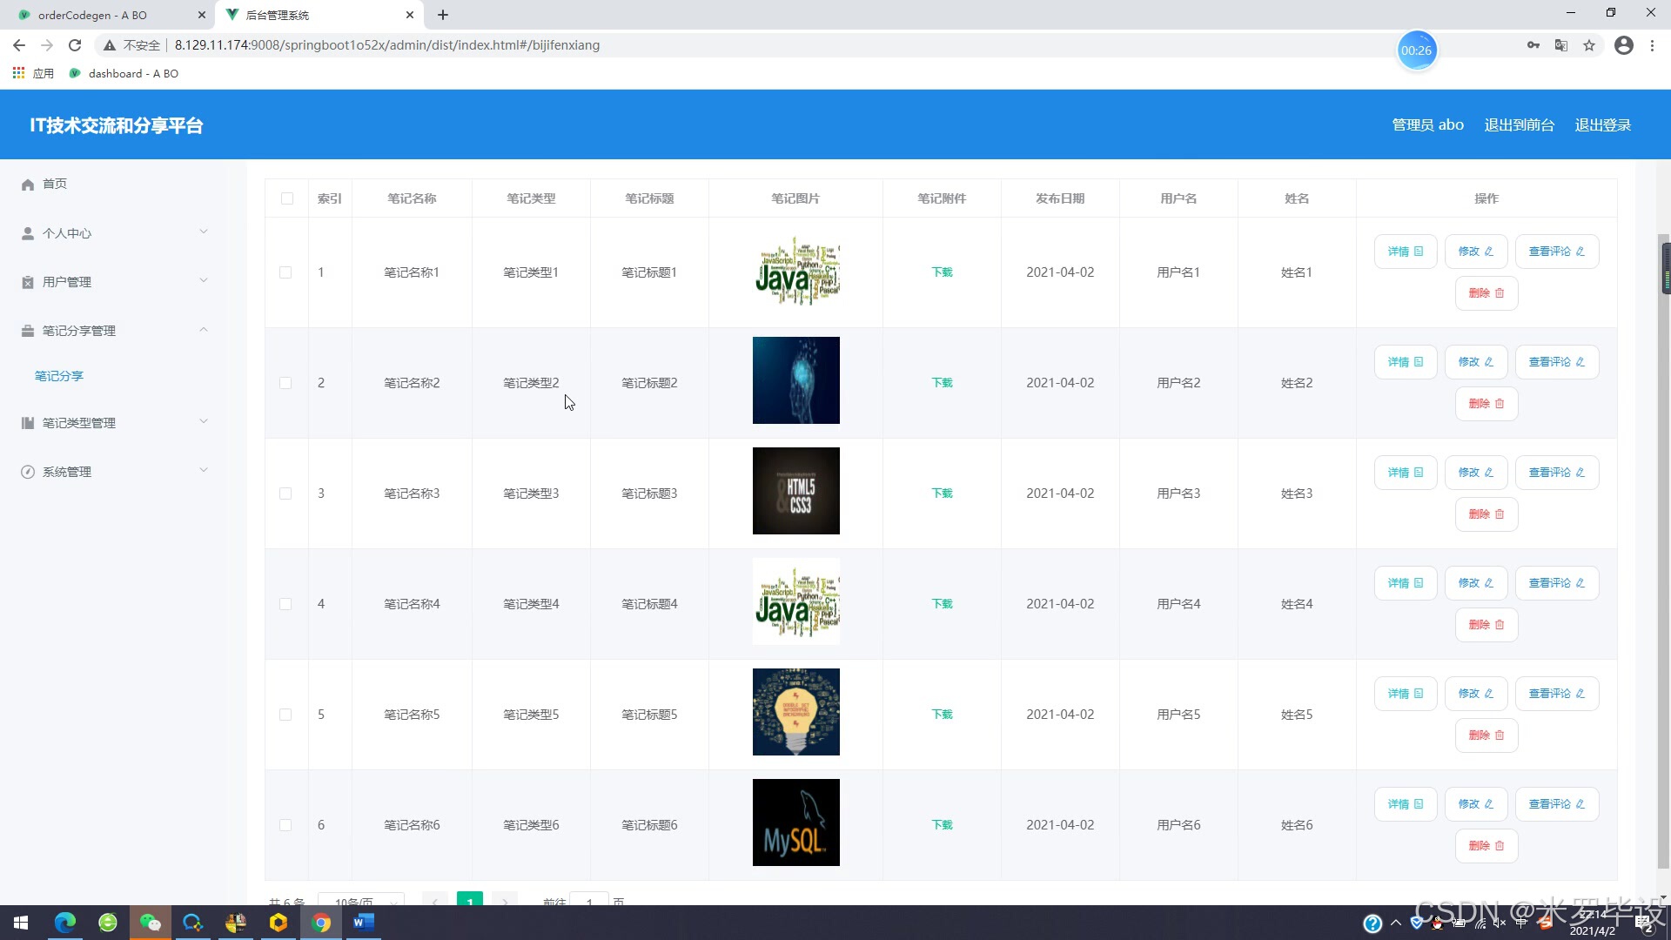The width and height of the screenshot is (1671, 940).
Task: Click the MySQL image thumbnail in row 6
Action: coord(796,822)
